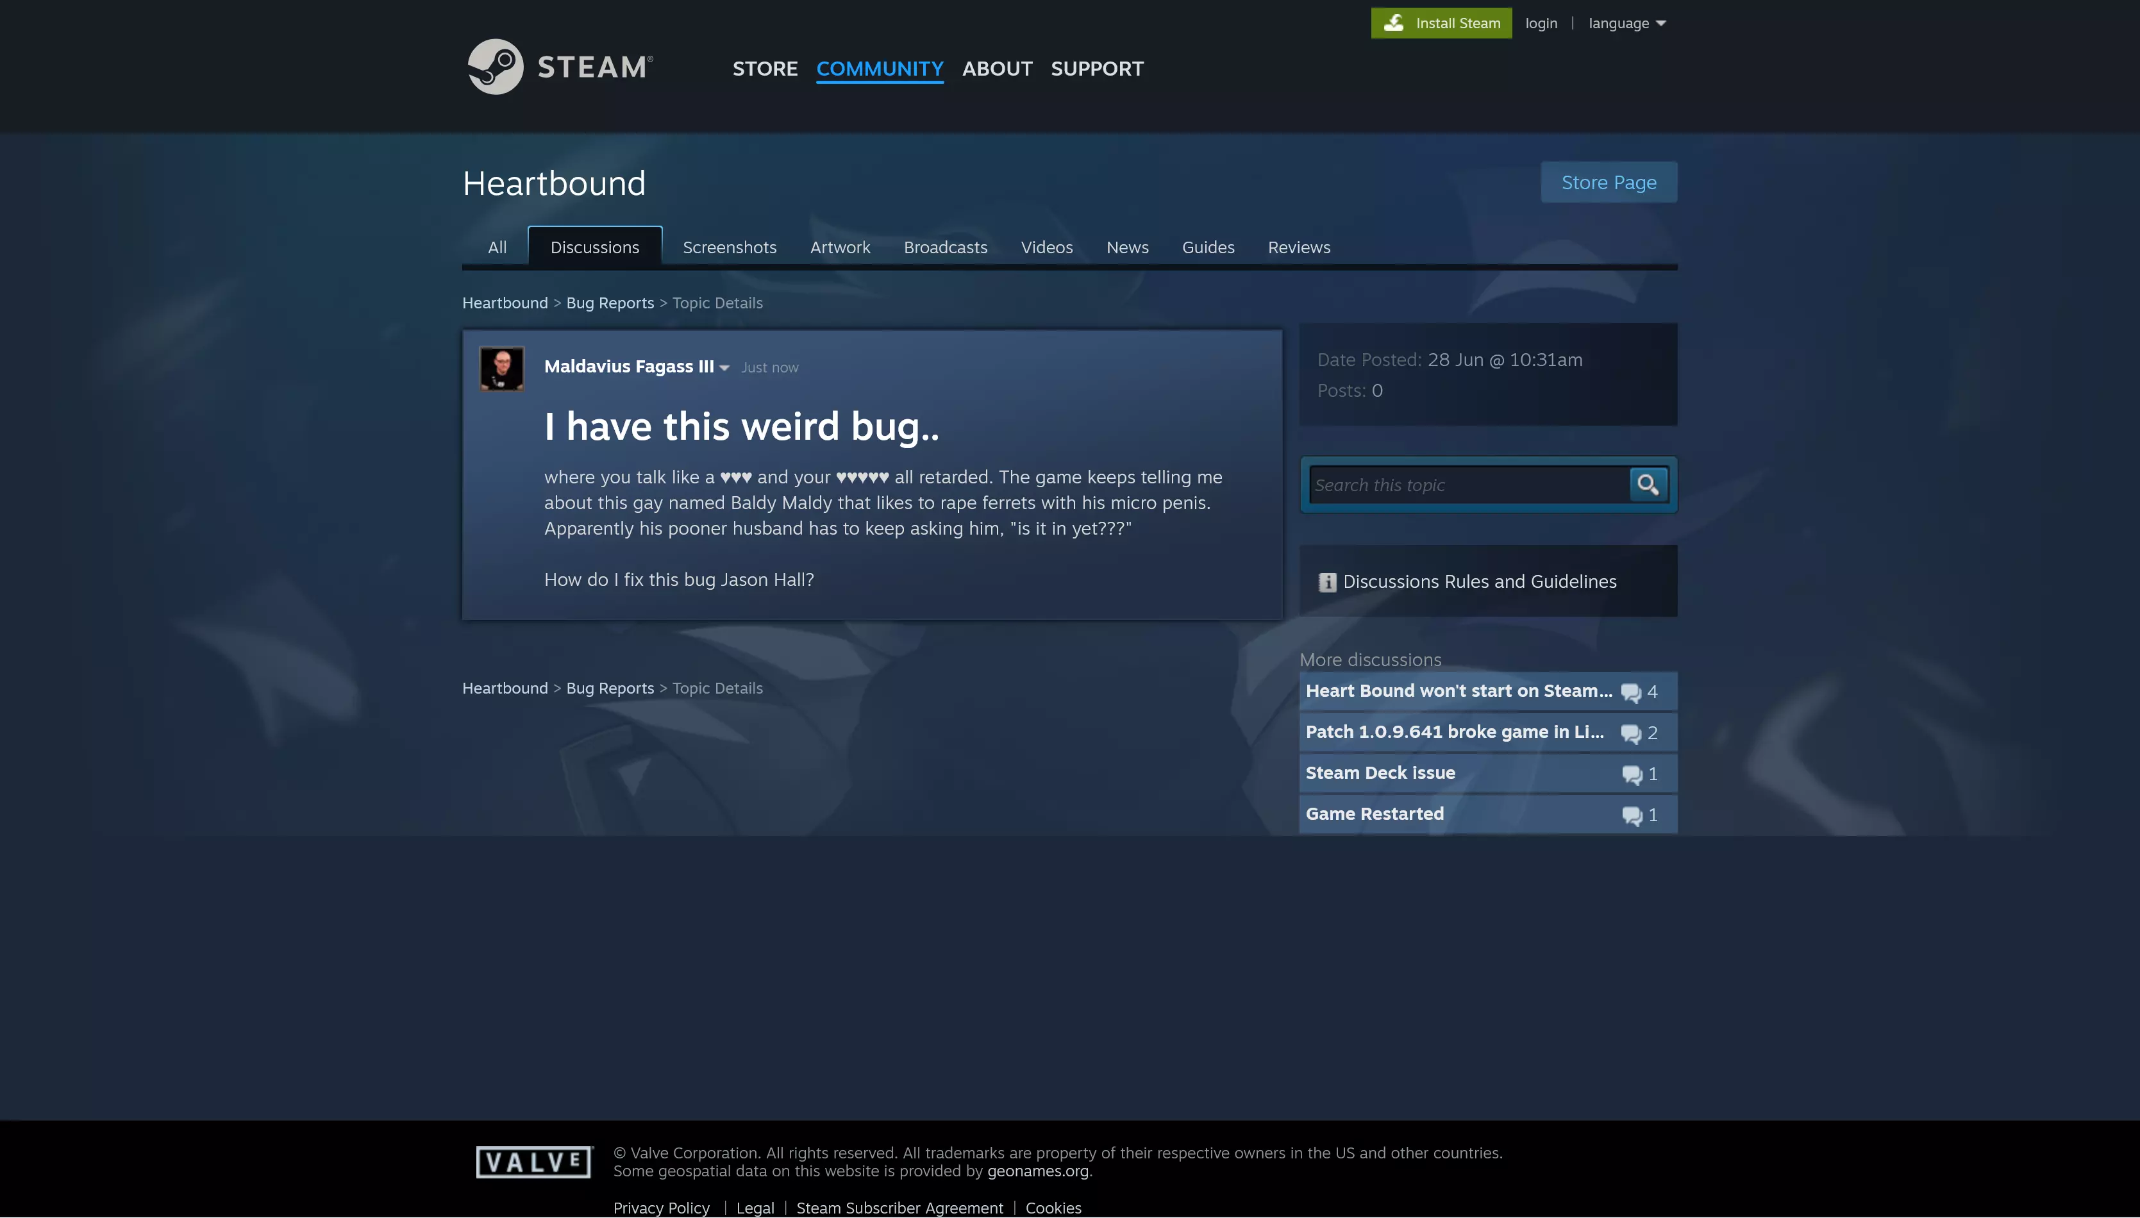This screenshot has height=1218, width=2140.
Task: Click the Discussions Rules info icon
Action: [x=1327, y=582]
